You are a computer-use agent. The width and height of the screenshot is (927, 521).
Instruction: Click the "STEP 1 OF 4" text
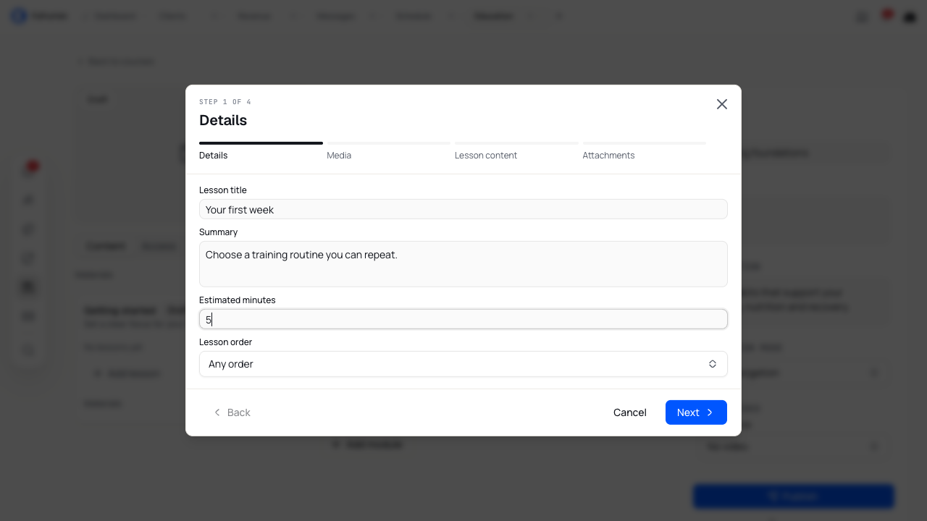225,102
